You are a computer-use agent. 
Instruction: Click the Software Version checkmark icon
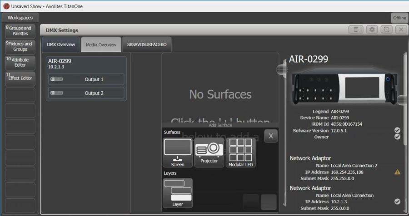pyautogui.click(x=397, y=130)
